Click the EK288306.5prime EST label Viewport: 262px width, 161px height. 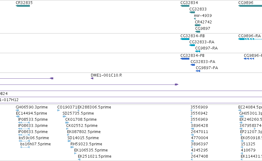point(94,107)
